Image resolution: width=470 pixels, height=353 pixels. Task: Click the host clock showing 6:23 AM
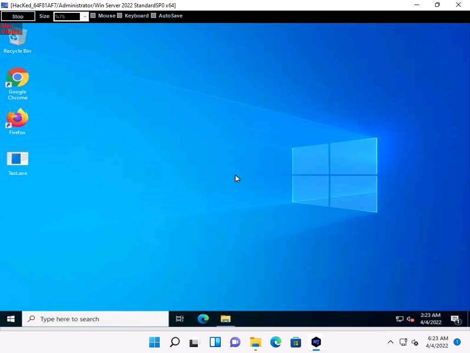coord(437,342)
